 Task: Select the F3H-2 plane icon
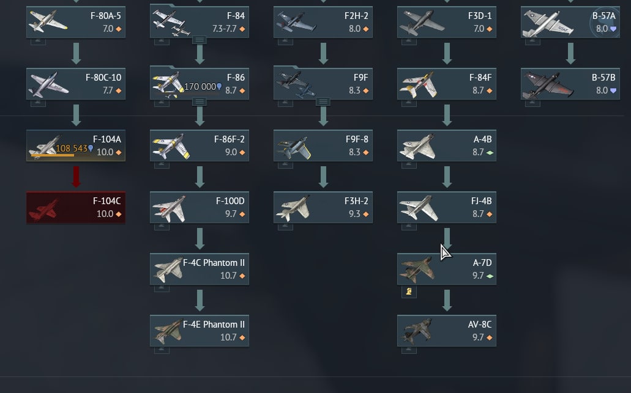coord(293,208)
